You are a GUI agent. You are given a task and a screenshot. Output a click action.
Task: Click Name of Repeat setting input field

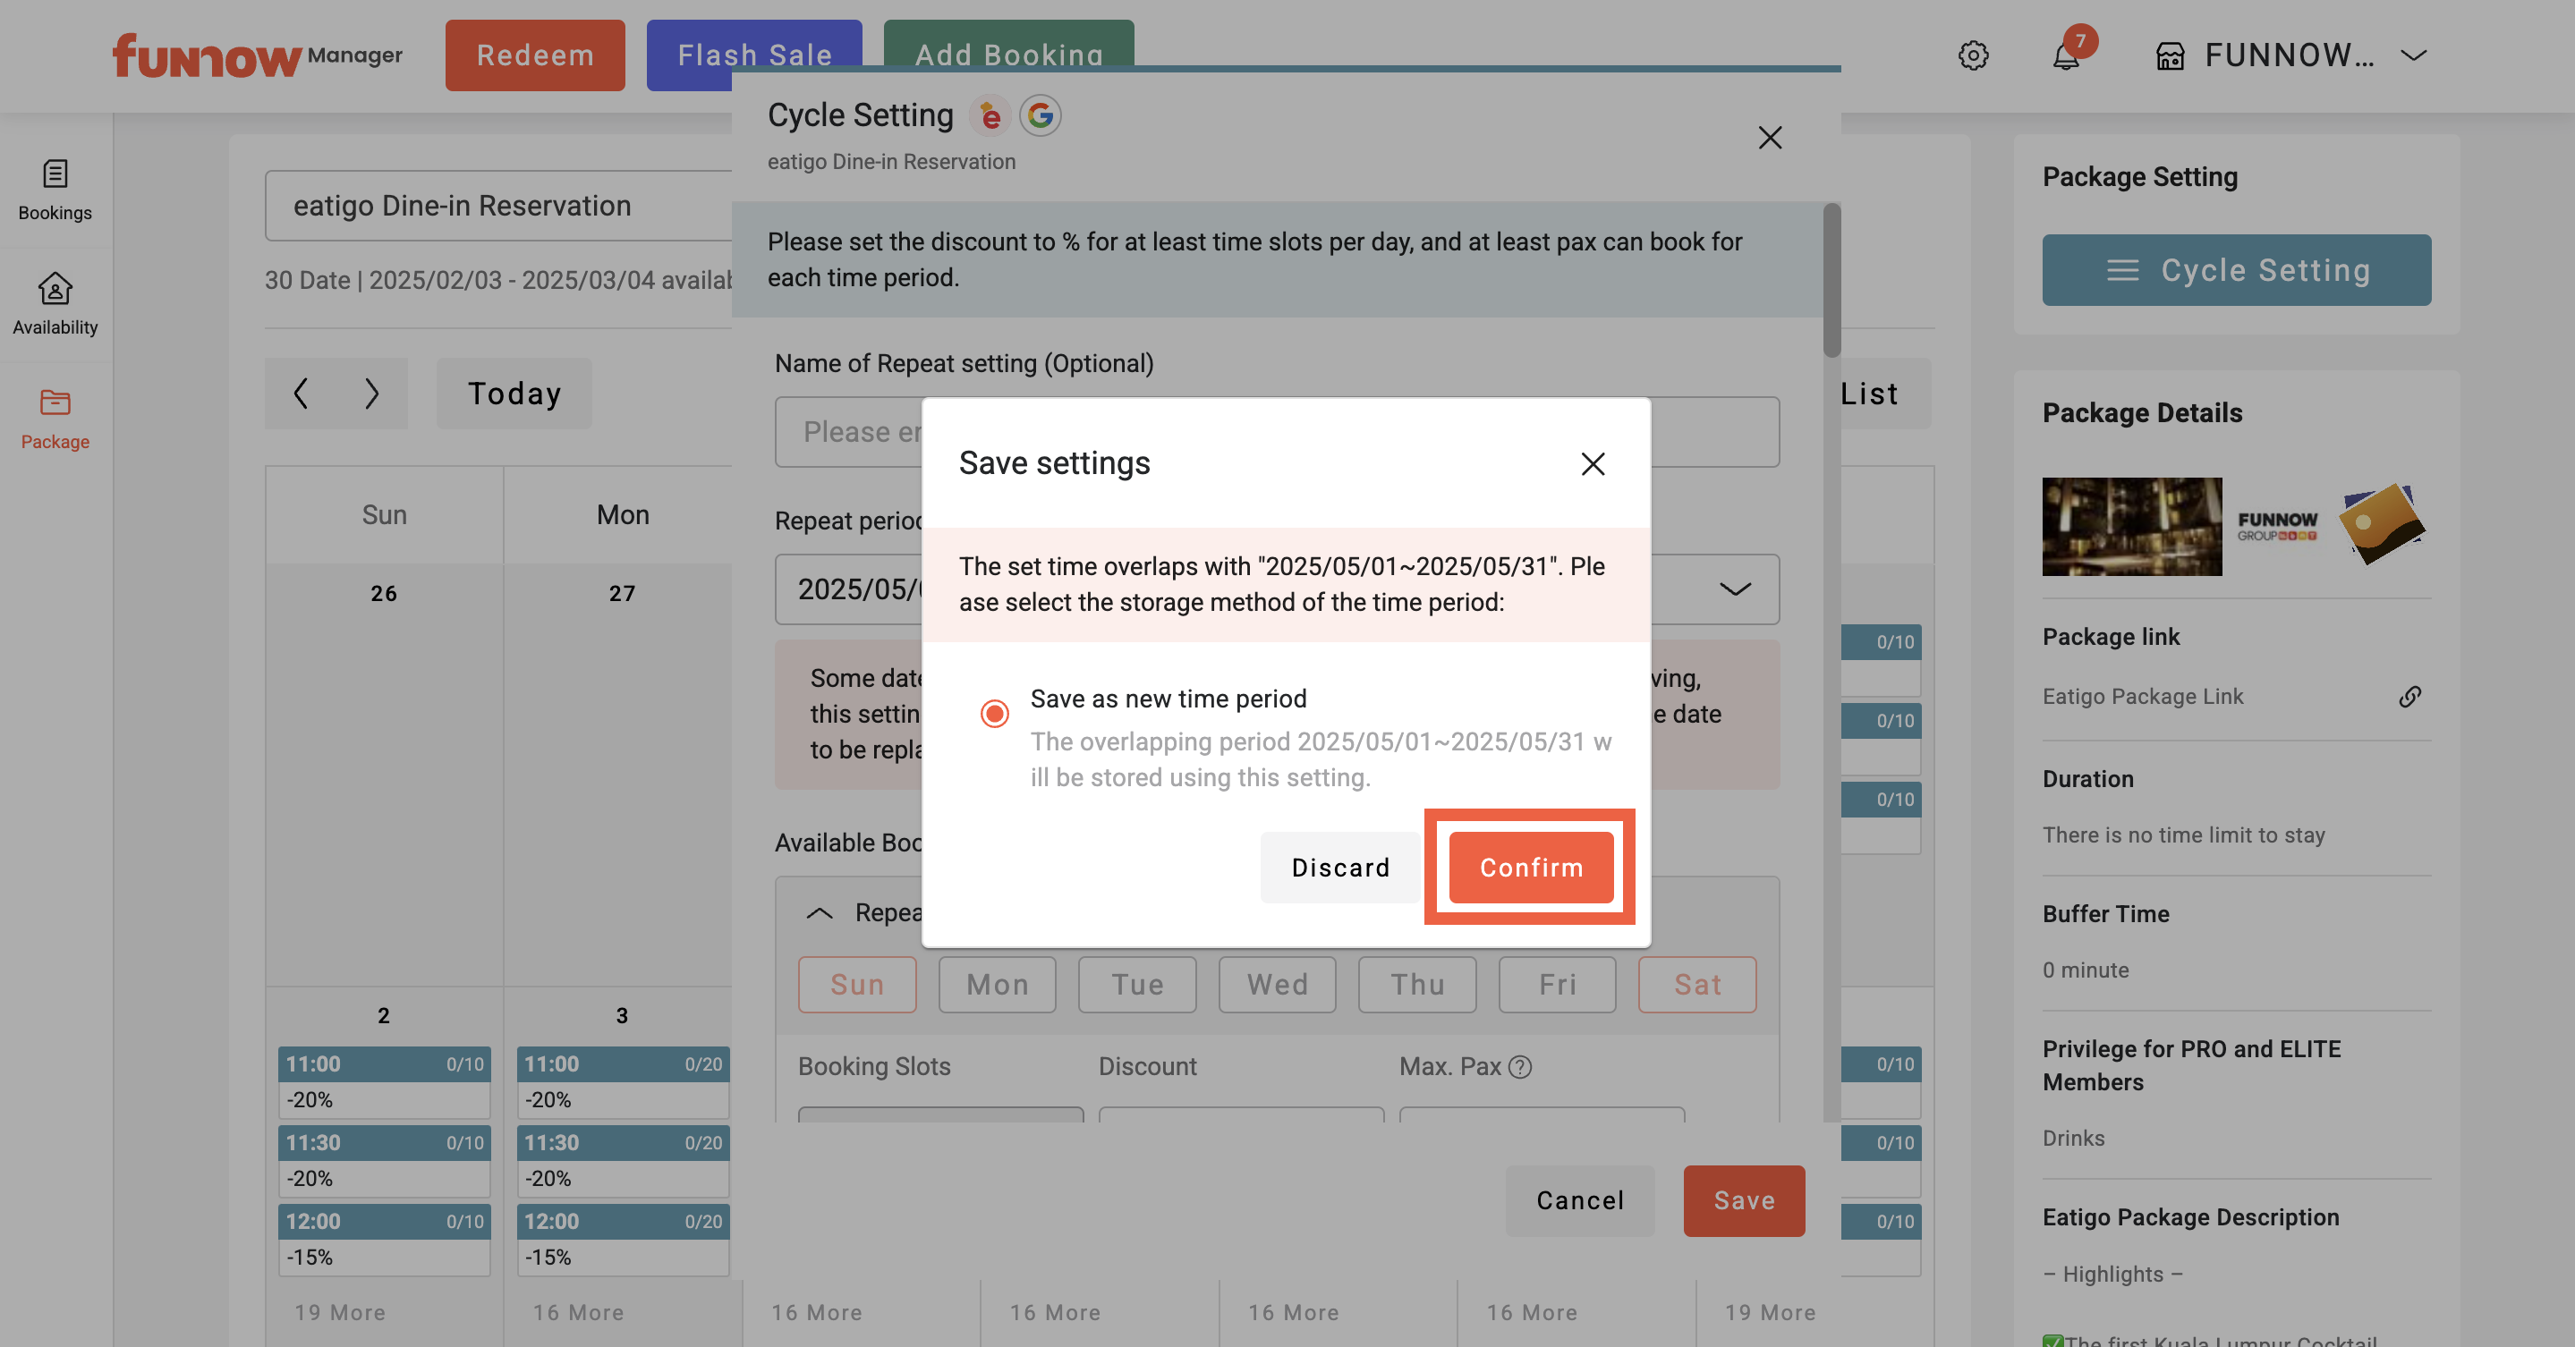(x=1277, y=432)
